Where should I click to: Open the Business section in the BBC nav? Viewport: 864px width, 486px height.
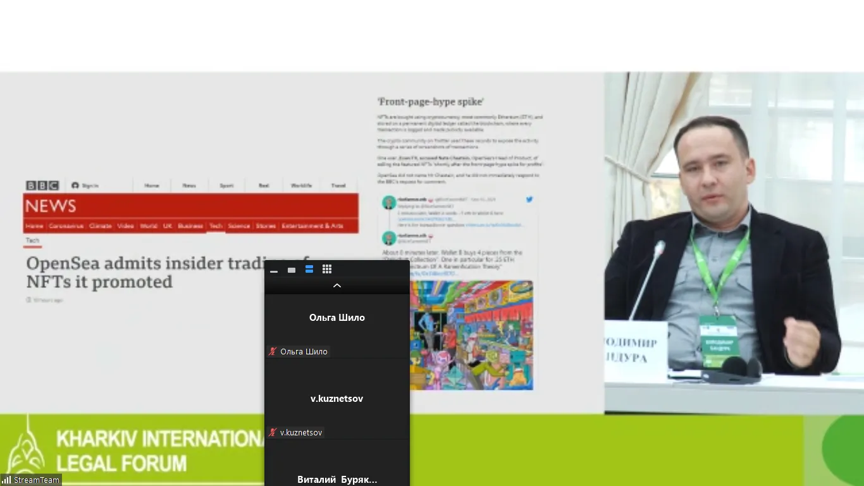[x=190, y=226]
